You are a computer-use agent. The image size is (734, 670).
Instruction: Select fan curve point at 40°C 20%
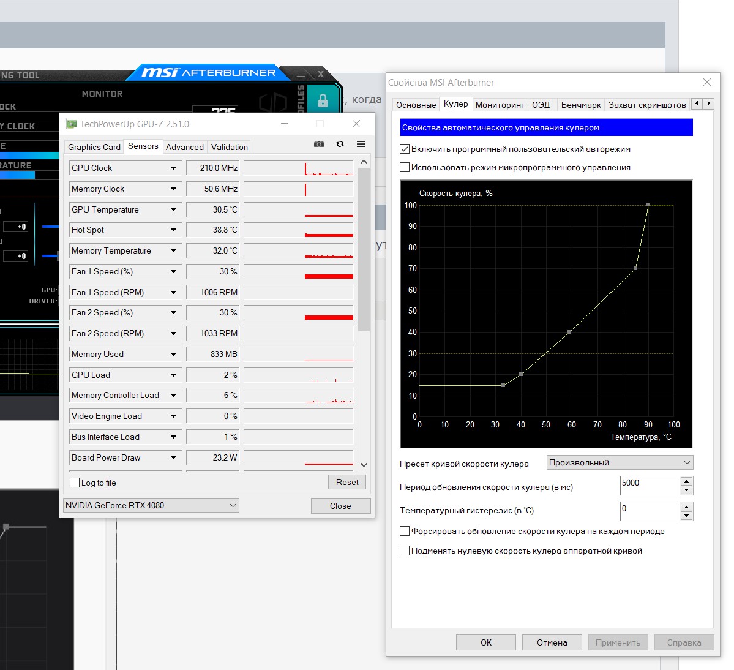pos(521,374)
